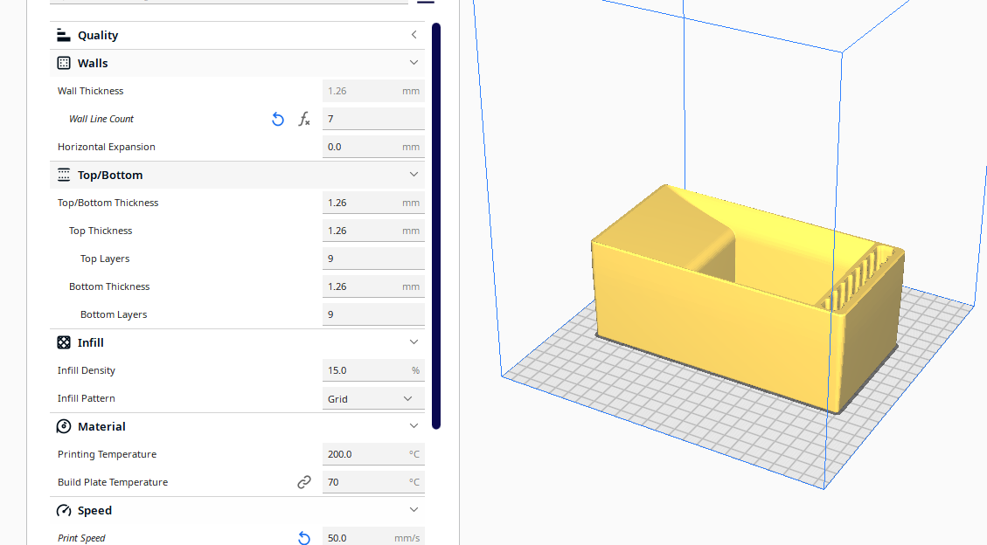Image resolution: width=987 pixels, height=545 pixels.
Task: Click the 'Print Speed' label
Action: (x=81, y=538)
